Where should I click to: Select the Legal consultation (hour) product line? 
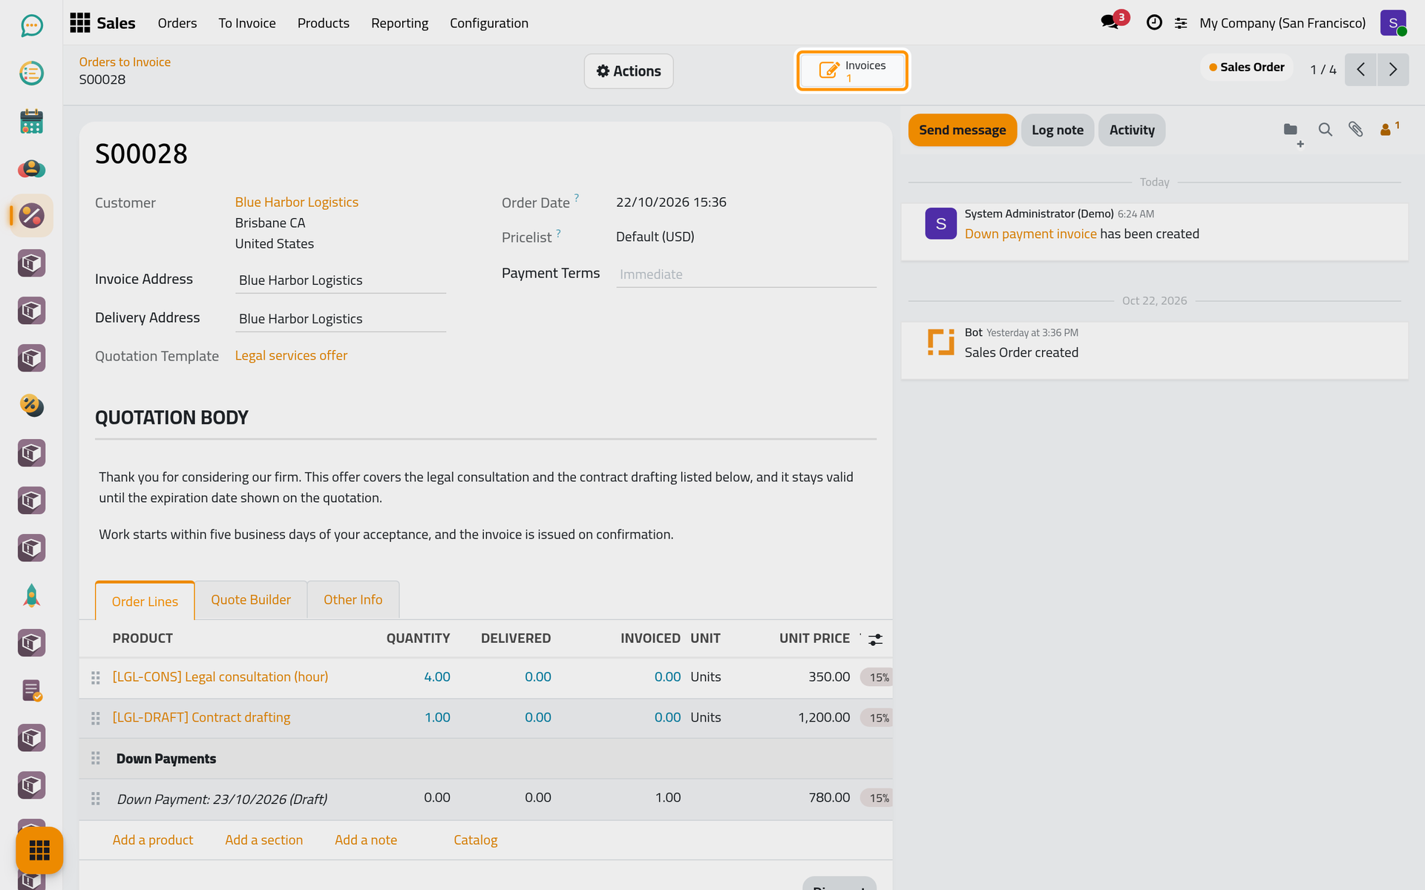pos(220,676)
